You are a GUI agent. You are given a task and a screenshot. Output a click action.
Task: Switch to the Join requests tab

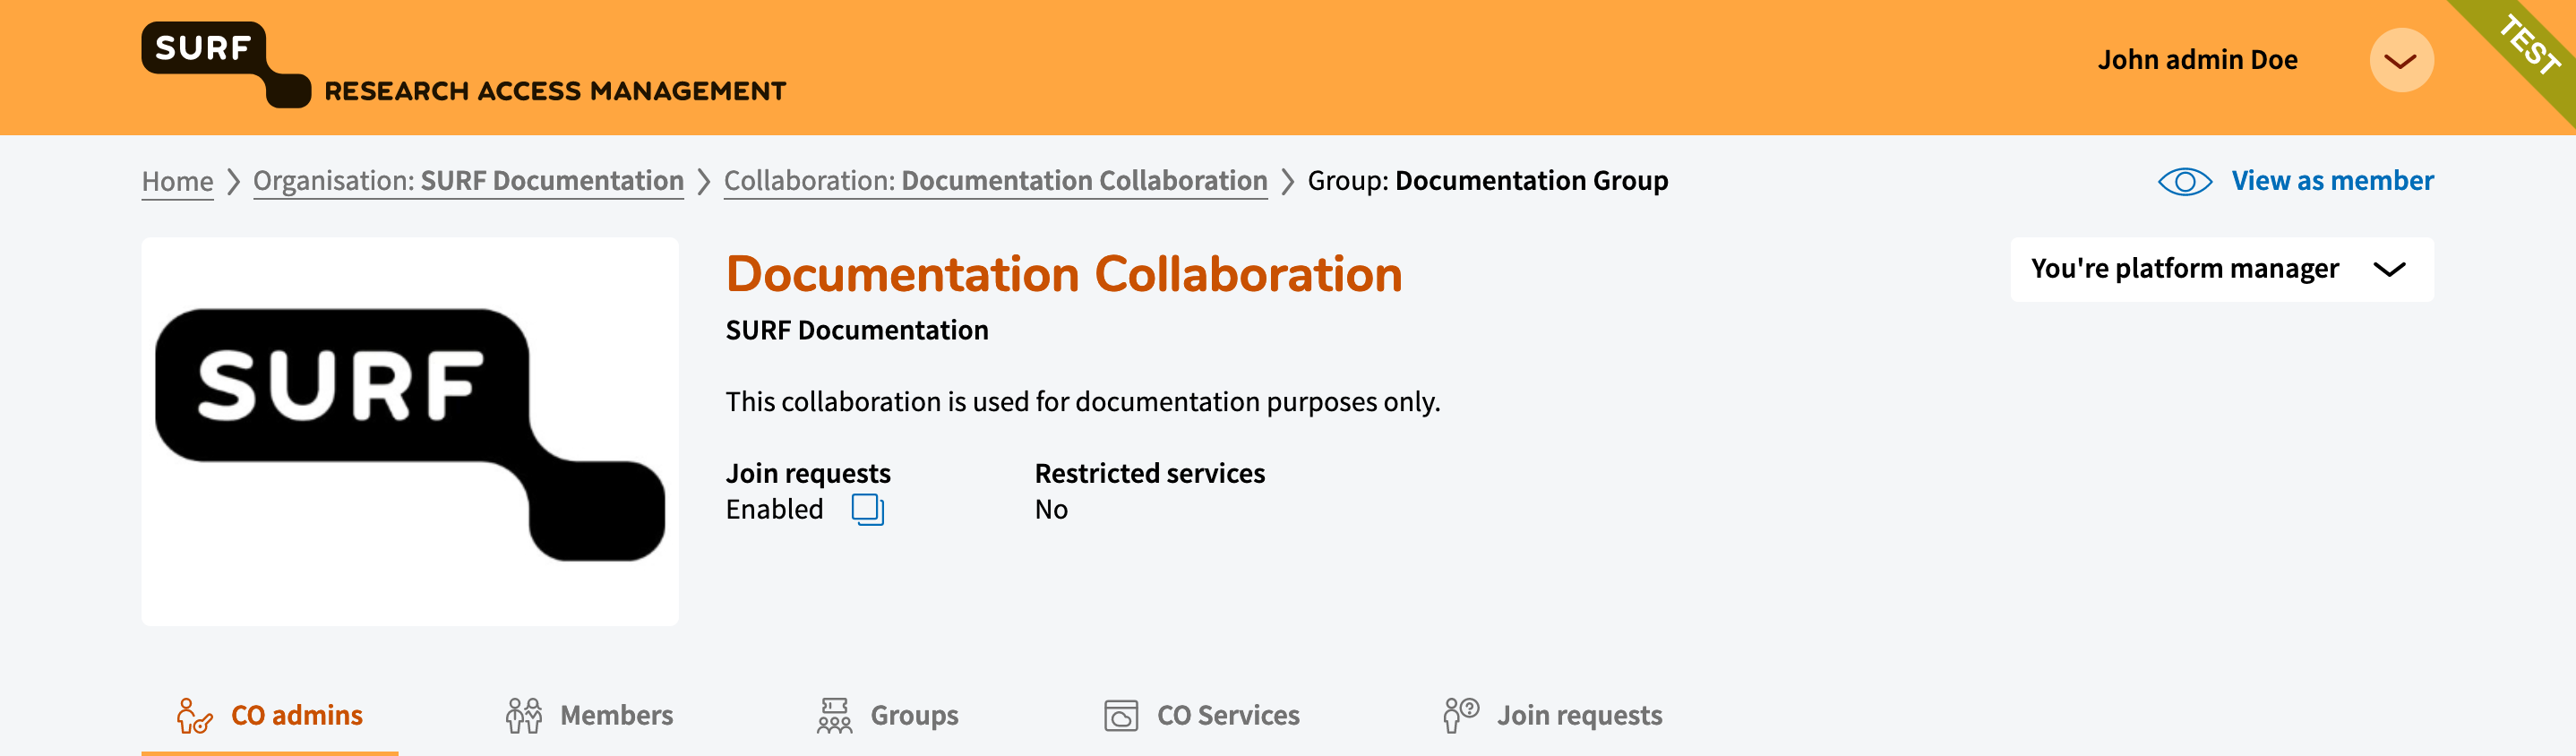pos(1553,716)
